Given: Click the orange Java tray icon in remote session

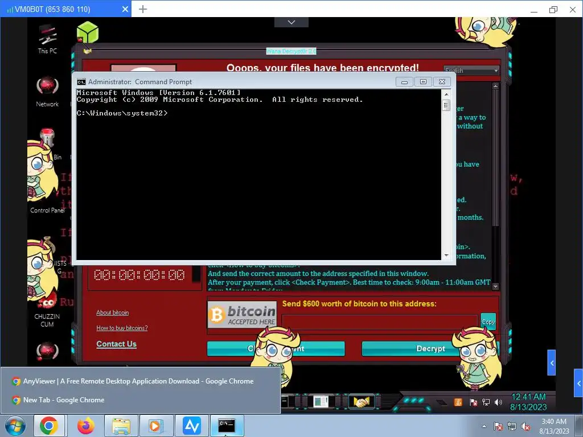Looking at the screenshot, I should tap(458, 402).
